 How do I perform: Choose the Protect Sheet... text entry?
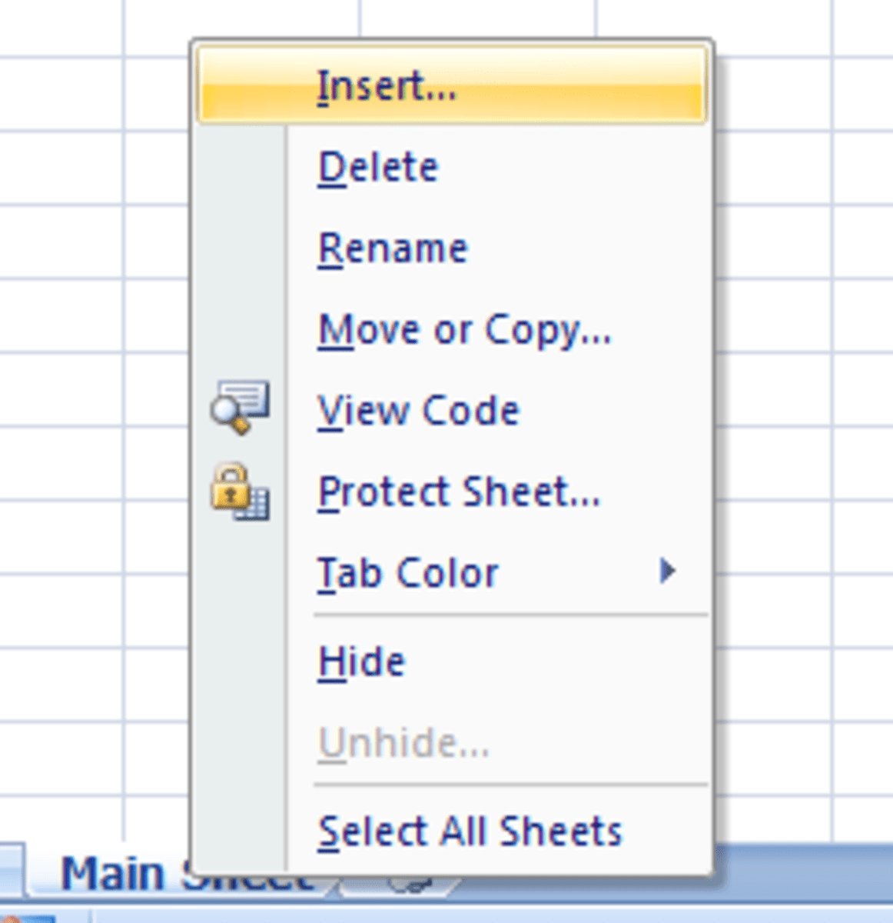coord(459,492)
